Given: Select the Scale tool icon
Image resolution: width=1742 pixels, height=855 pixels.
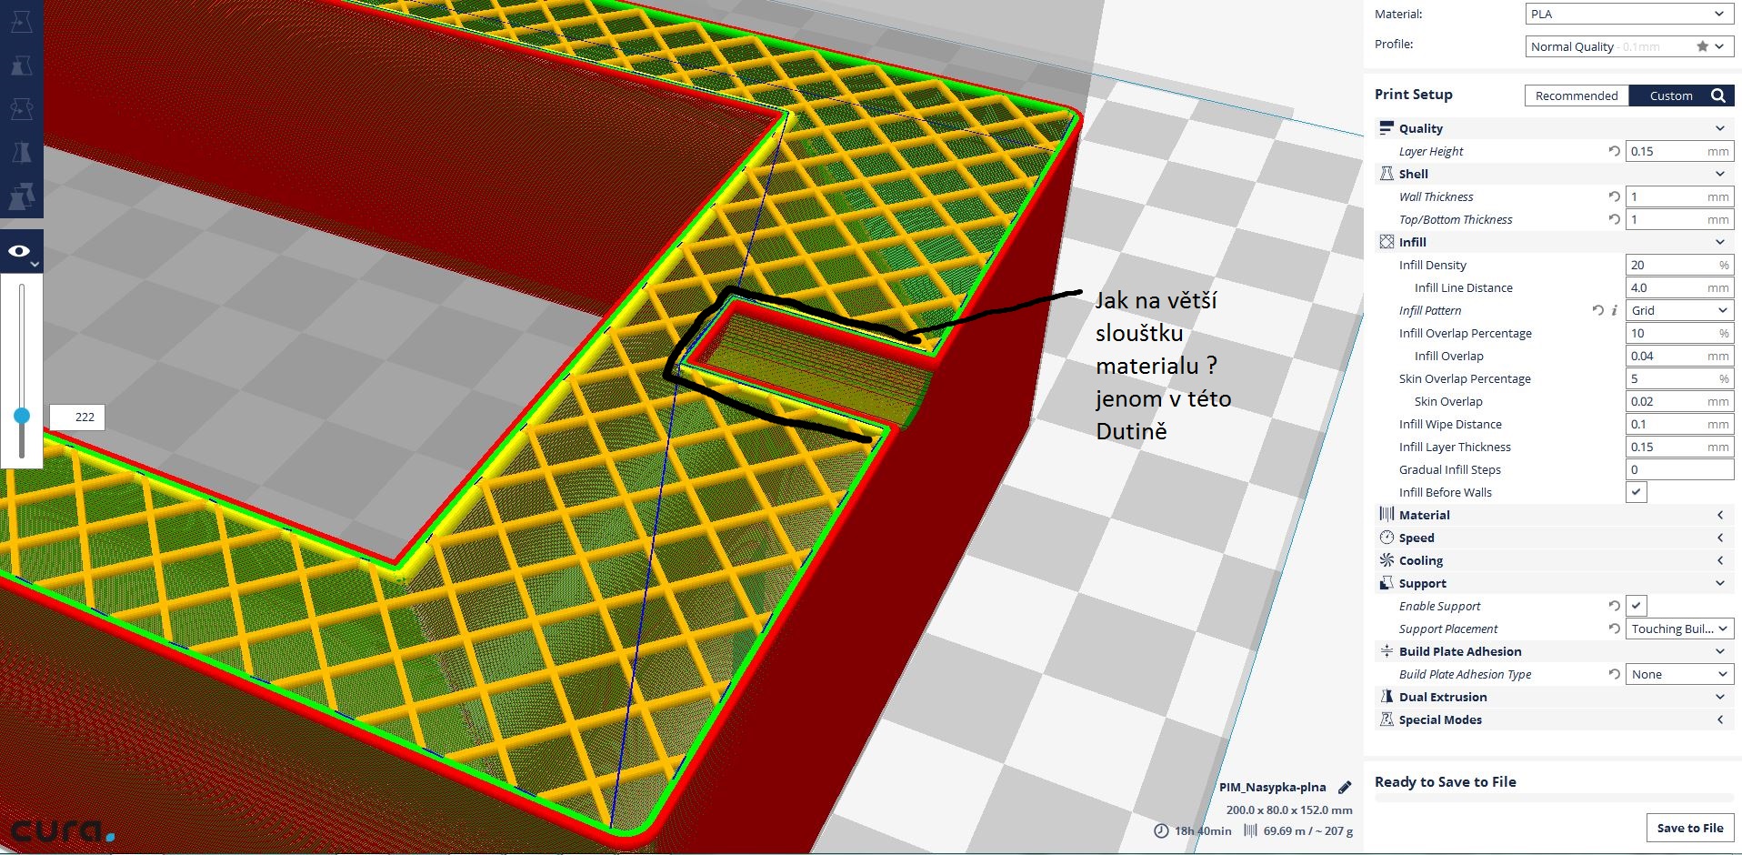Looking at the screenshot, I should (21, 65).
